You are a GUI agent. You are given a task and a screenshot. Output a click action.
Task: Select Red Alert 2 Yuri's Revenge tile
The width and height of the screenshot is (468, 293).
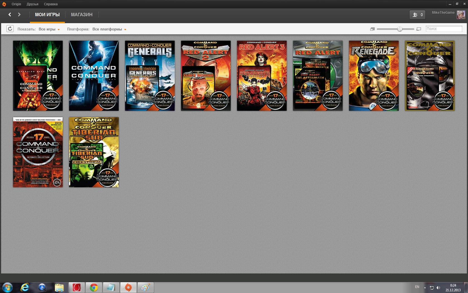click(206, 76)
